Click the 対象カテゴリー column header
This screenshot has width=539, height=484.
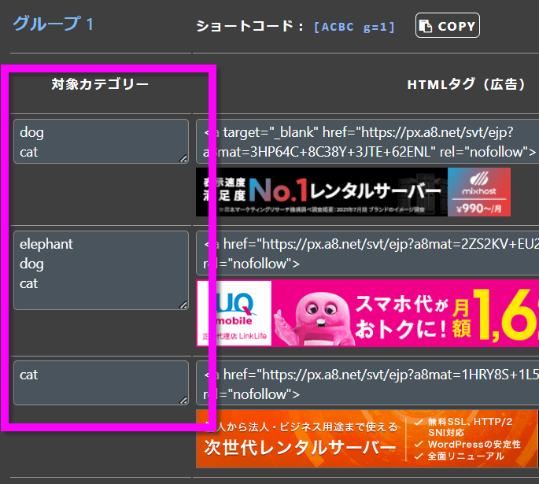[100, 84]
